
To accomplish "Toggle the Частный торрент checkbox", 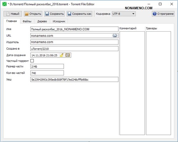I will 32,61.
